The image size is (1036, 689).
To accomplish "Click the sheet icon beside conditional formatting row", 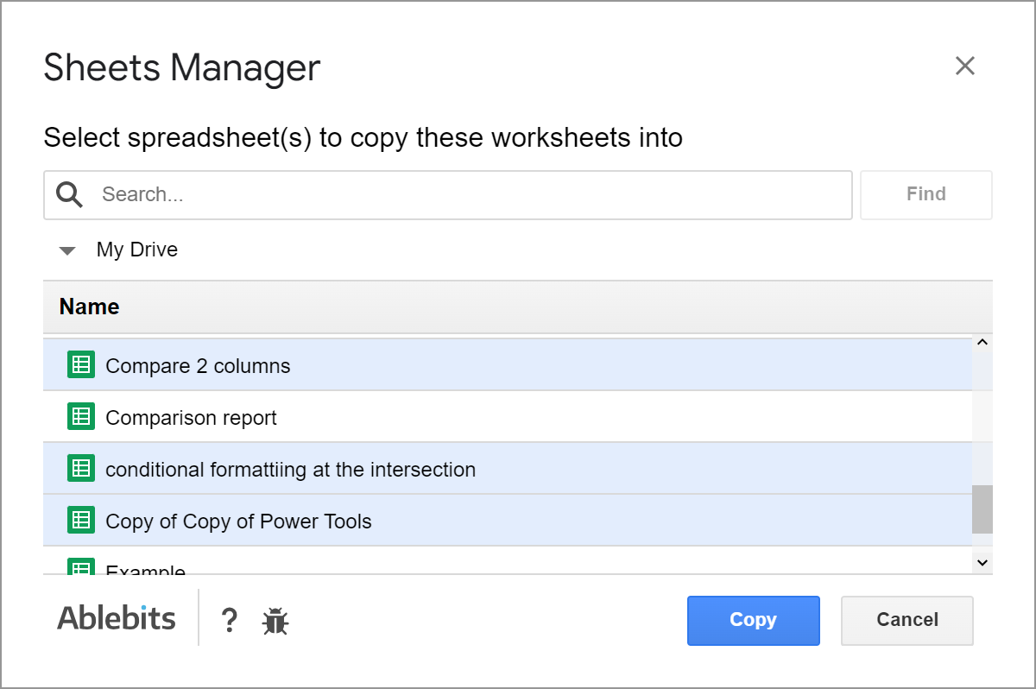I will pyautogui.click(x=80, y=469).
